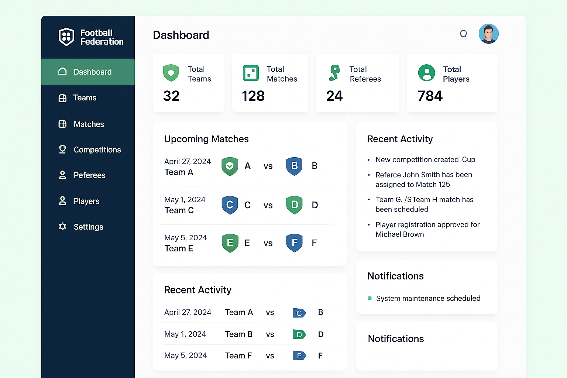567x378 pixels.
Task: Click Team E green shield badge
Action: pos(230,243)
